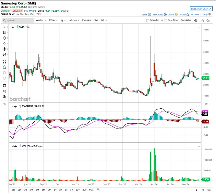Click the MACDEXP black color swatch

coord(21,106)
